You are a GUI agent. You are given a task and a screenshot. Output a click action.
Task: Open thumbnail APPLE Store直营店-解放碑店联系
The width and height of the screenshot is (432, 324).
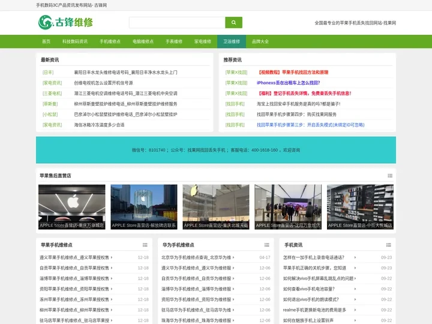click(144, 207)
